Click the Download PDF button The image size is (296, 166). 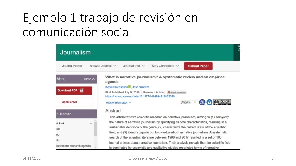[x=74, y=90]
